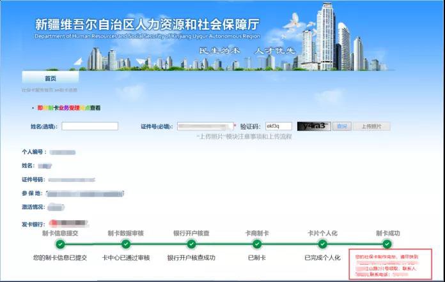This screenshot has width=445, height=282.
Task: Click the 查询 search button
Action: [342, 126]
